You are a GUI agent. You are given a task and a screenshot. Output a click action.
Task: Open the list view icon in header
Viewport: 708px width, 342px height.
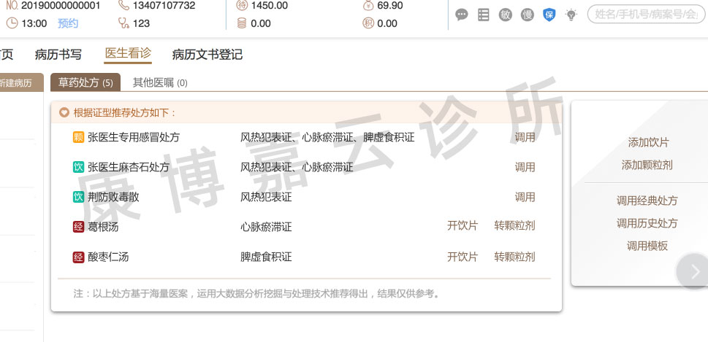pos(484,15)
